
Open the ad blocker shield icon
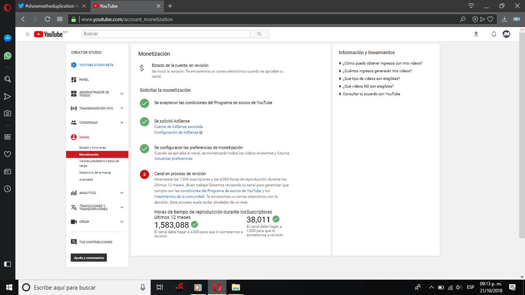tap(475, 19)
